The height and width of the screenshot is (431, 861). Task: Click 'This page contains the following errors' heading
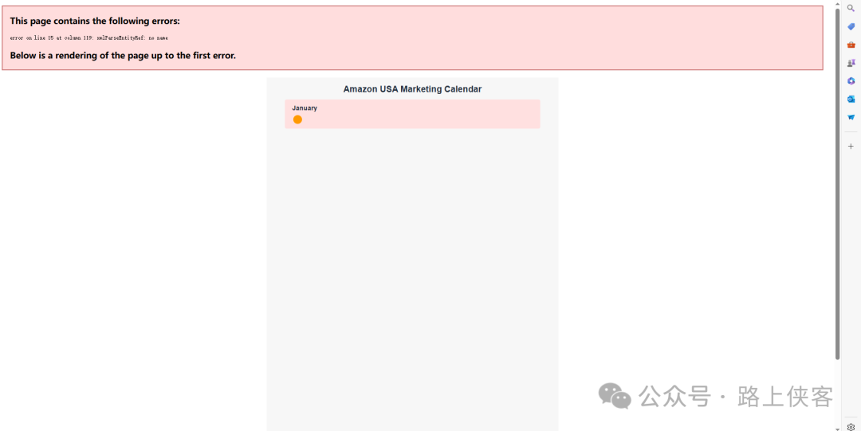click(95, 21)
